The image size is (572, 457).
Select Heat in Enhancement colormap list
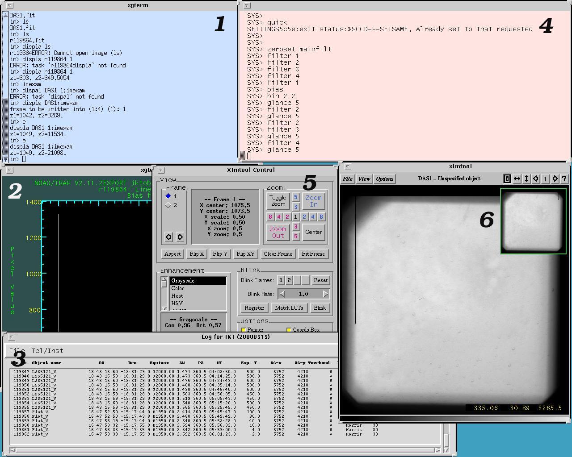pyautogui.click(x=177, y=296)
